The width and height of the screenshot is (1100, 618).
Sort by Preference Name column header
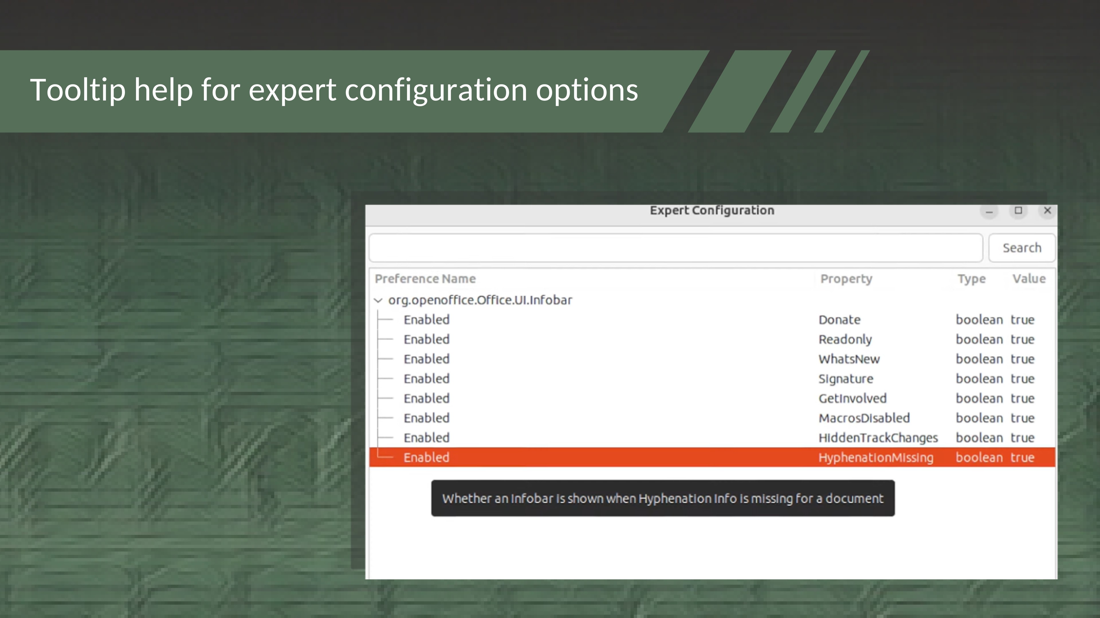425,279
